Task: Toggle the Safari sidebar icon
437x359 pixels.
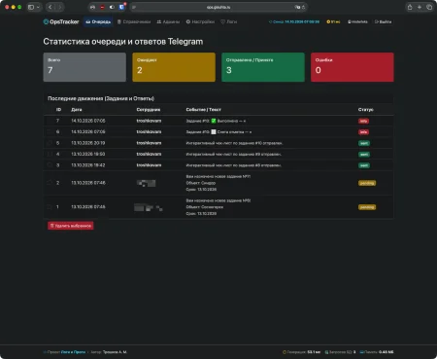Action: 31,7
